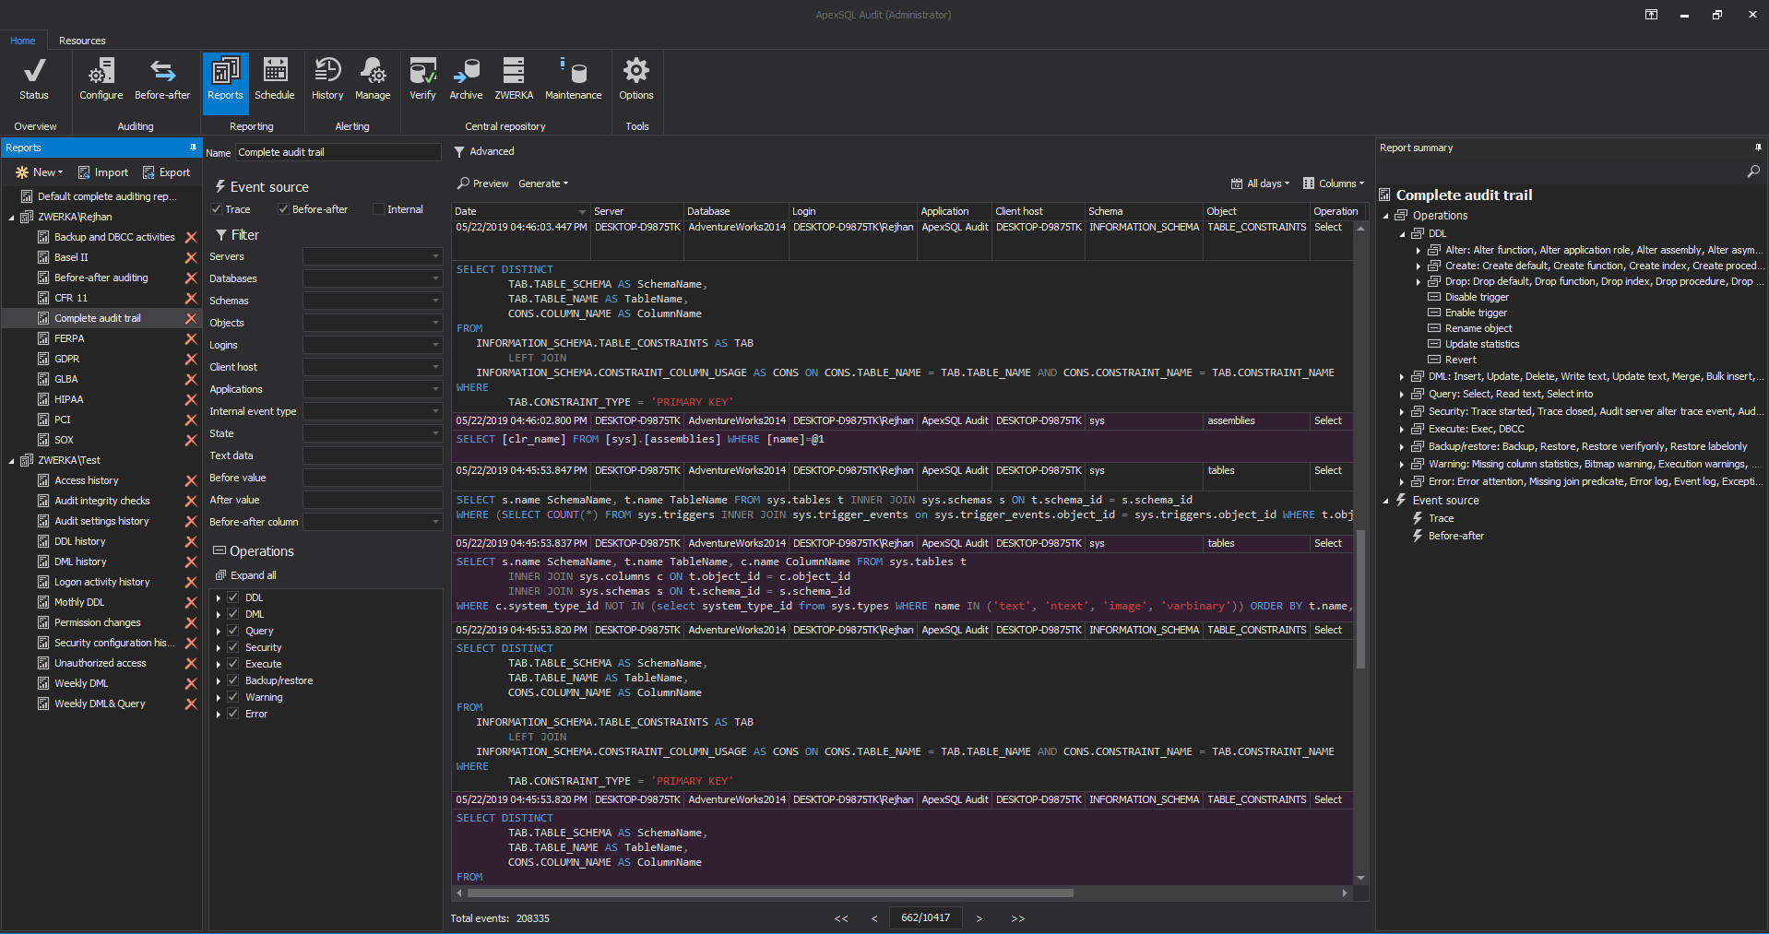The image size is (1769, 934).
Task: Click the report Name input field
Action: point(338,152)
